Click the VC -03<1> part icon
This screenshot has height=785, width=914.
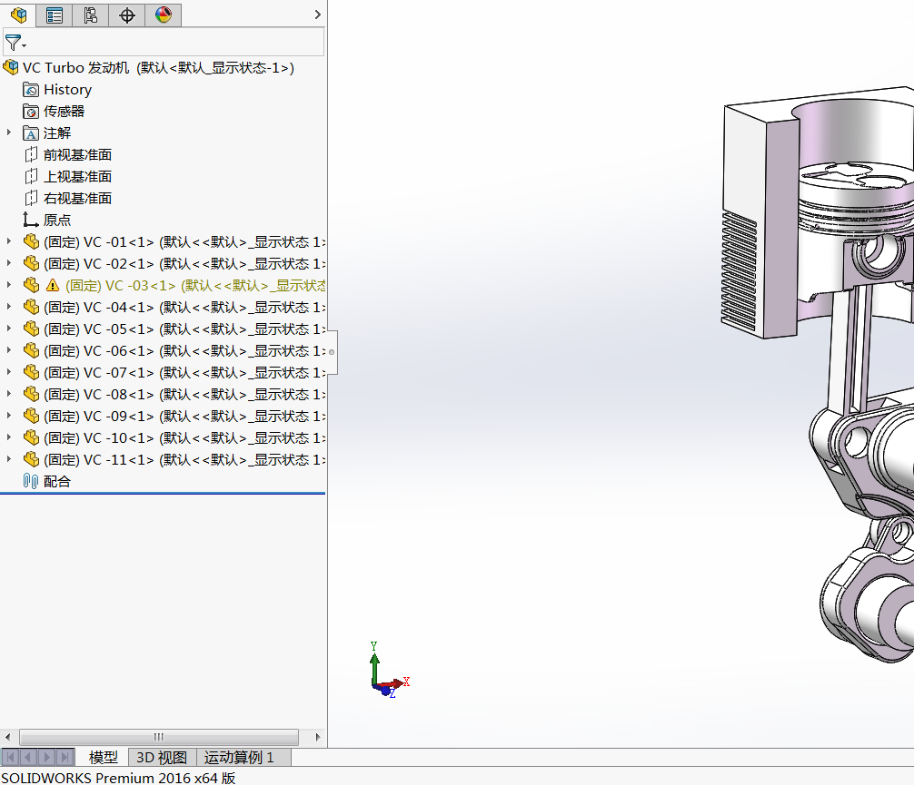pyautogui.click(x=31, y=285)
